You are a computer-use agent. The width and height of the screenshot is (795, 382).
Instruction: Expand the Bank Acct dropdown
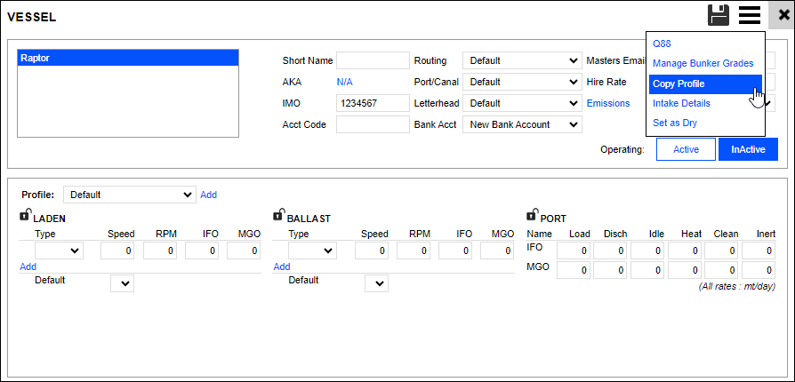522,124
